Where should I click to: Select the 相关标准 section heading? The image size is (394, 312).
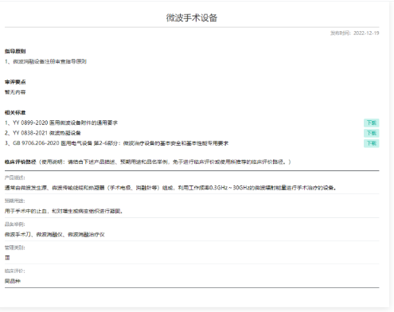pos(15,112)
